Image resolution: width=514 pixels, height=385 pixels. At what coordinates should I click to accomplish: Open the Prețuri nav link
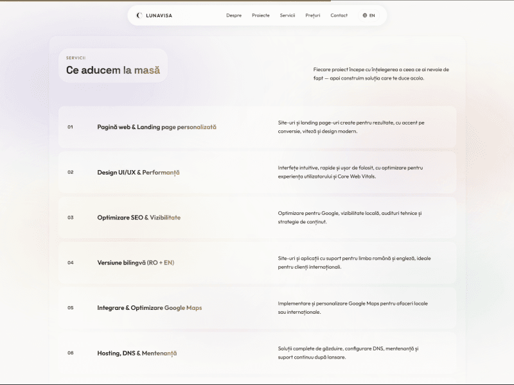[313, 15]
